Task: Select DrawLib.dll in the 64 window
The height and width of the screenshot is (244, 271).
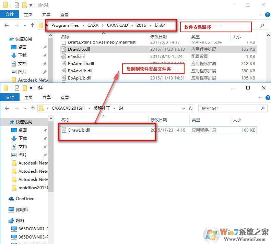Action: [x=158, y=130]
